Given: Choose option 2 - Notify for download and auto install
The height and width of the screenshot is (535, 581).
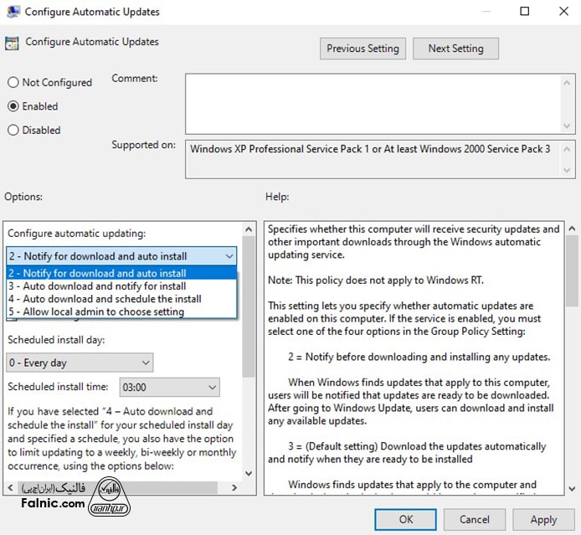Looking at the screenshot, I should (x=121, y=273).
